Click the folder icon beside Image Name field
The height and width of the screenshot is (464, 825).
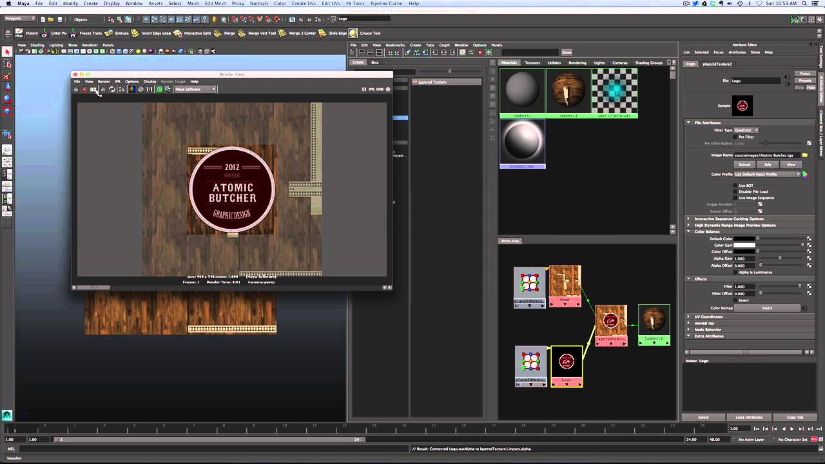tap(805, 155)
